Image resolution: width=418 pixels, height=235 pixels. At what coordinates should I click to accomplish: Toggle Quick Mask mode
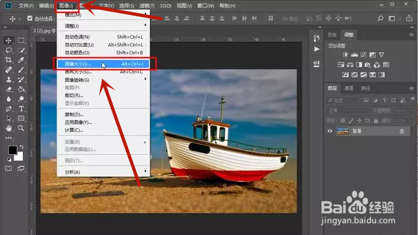(x=8, y=168)
